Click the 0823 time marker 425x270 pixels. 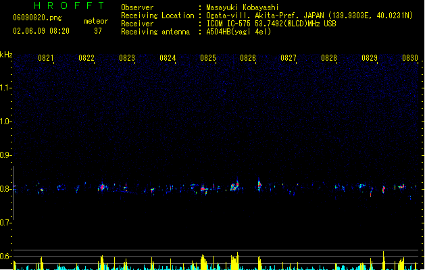coord(127,58)
